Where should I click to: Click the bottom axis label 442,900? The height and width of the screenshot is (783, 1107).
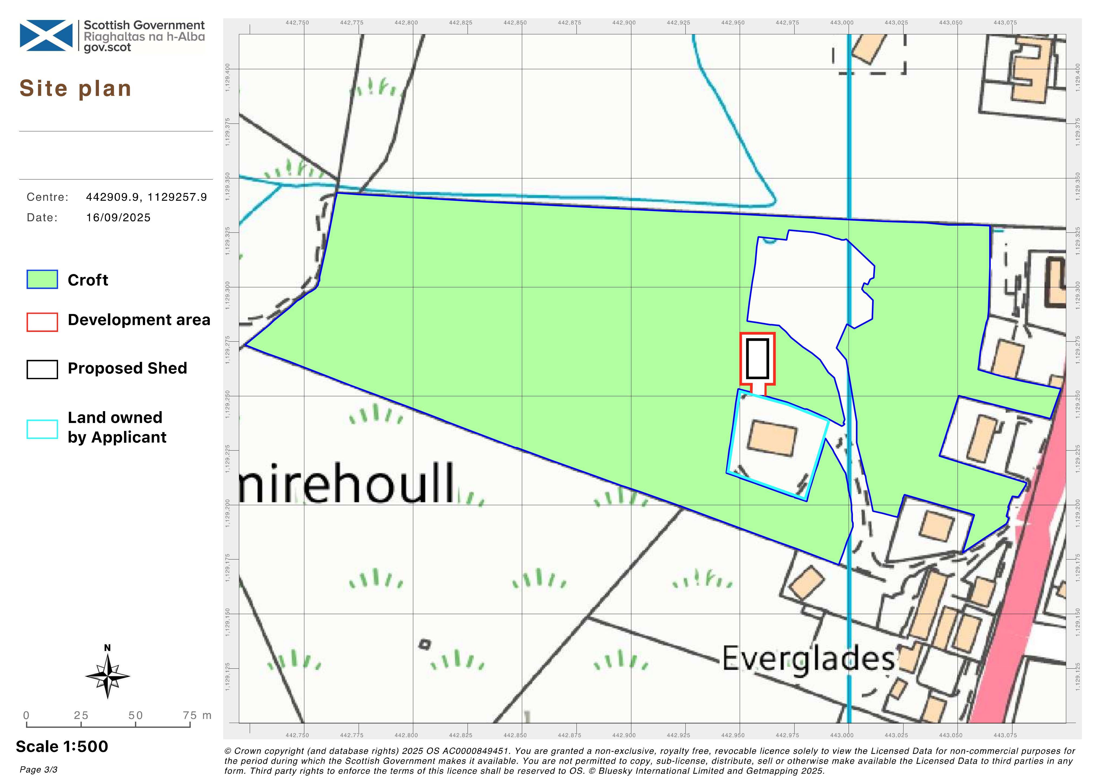click(x=624, y=735)
